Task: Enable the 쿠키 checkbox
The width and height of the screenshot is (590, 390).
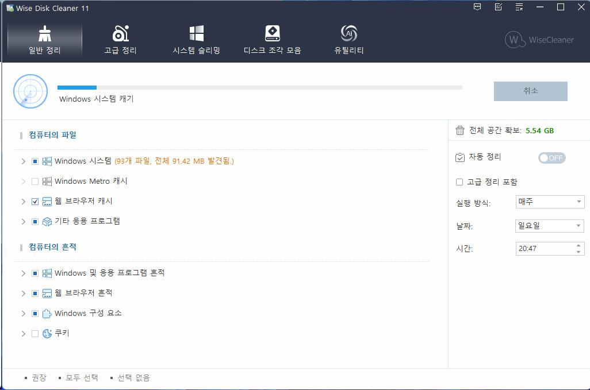Action: coord(35,334)
